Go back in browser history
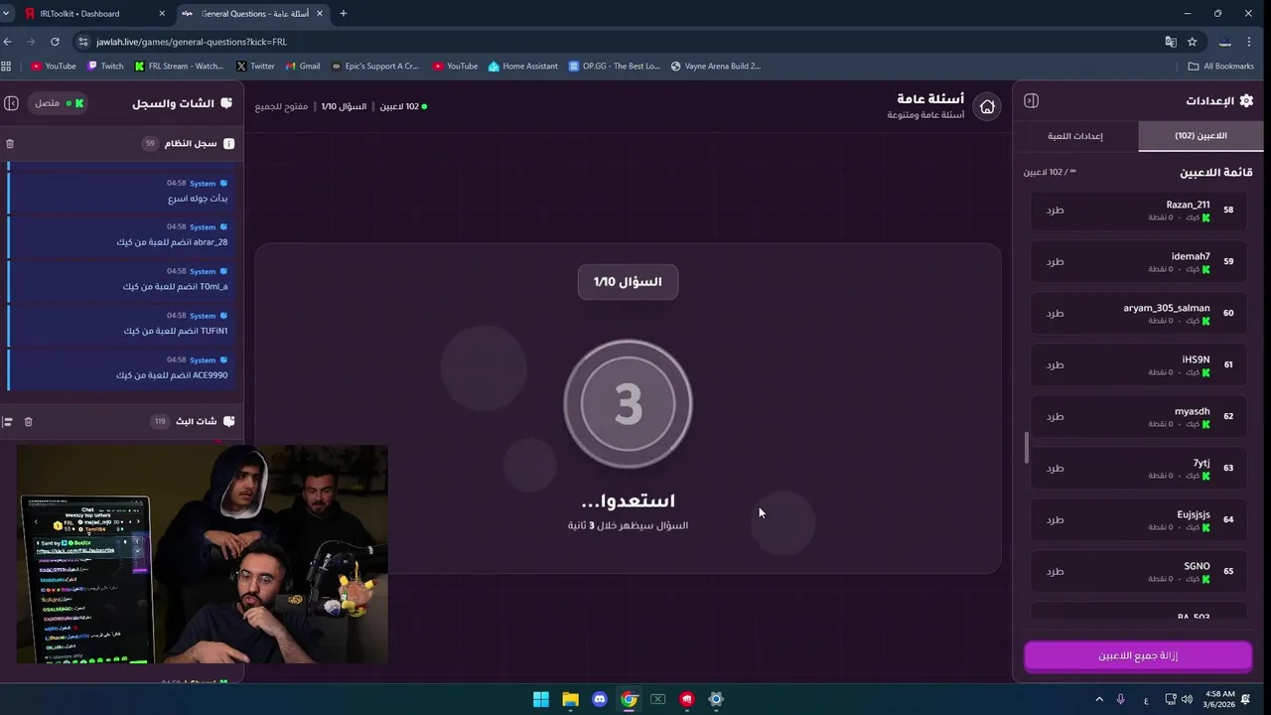Screen dimensions: 1271x715 click(8, 42)
